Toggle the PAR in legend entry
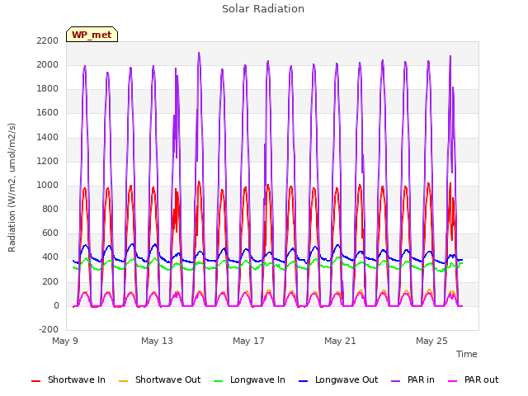The height and width of the screenshot is (396, 528). (412, 380)
